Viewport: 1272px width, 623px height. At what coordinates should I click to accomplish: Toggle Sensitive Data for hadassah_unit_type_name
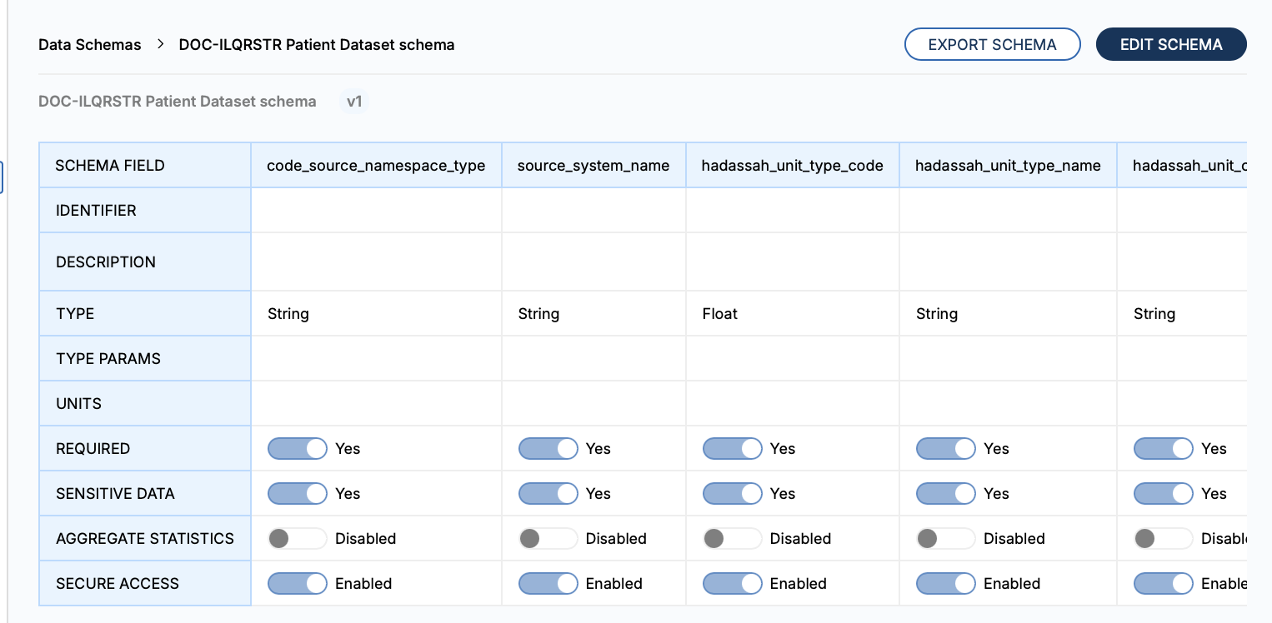(x=946, y=494)
